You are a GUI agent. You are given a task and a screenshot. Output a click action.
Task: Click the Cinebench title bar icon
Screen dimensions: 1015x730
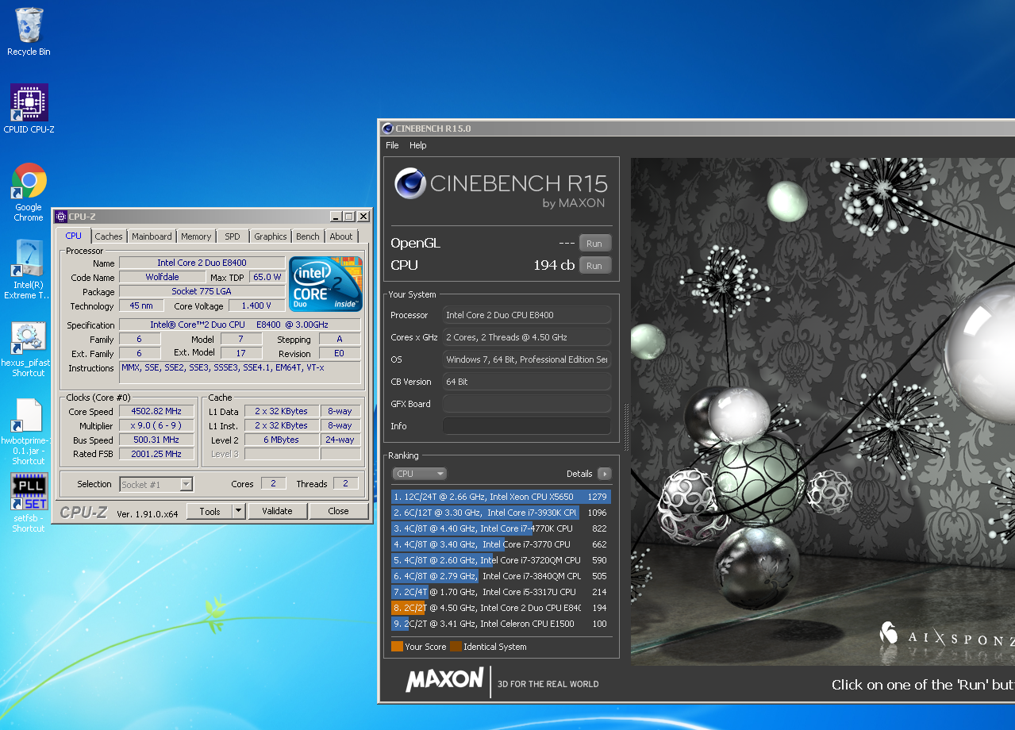(x=387, y=129)
